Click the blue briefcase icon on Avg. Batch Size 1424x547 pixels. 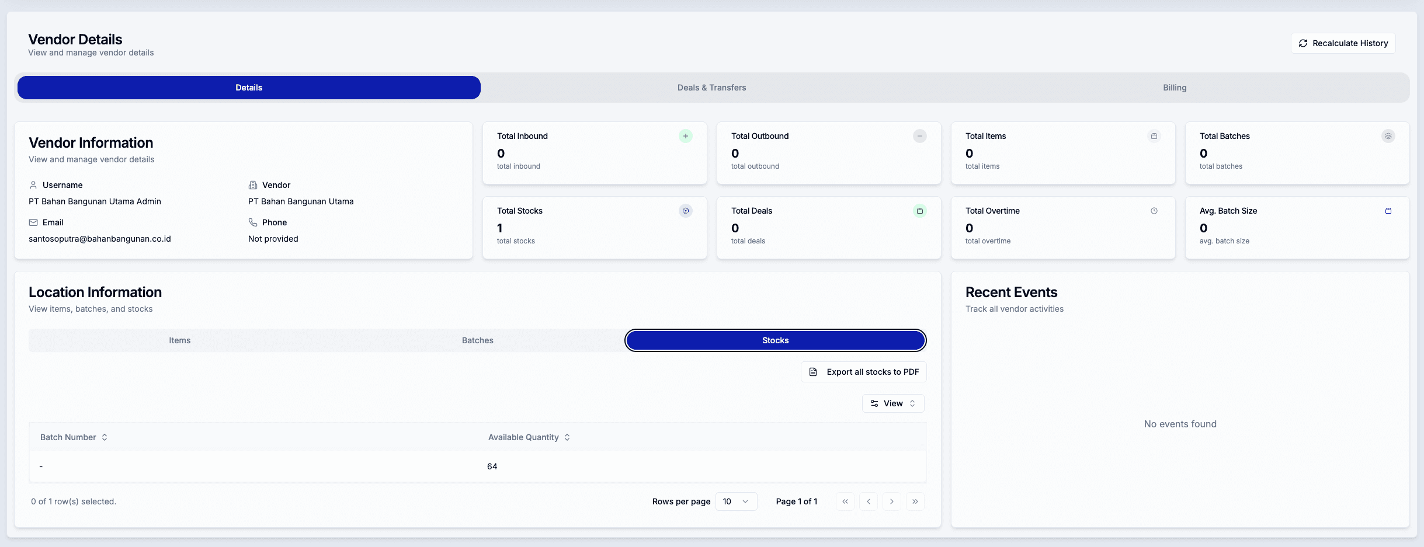[1388, 211]
